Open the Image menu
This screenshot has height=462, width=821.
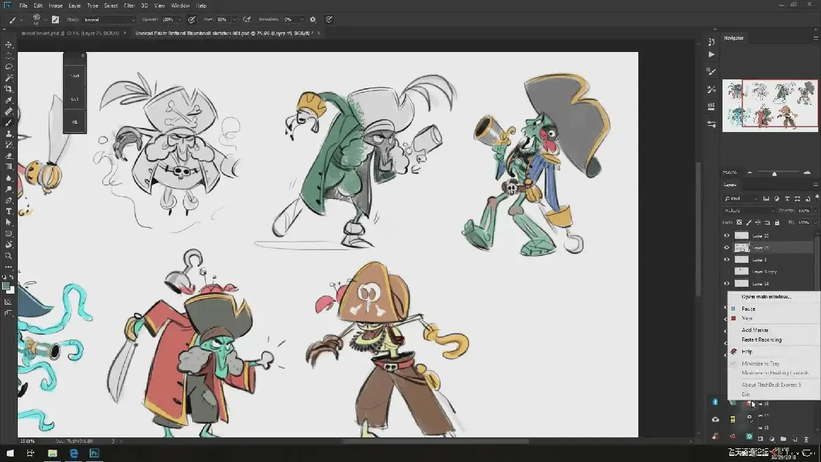(x=55, y=5)
